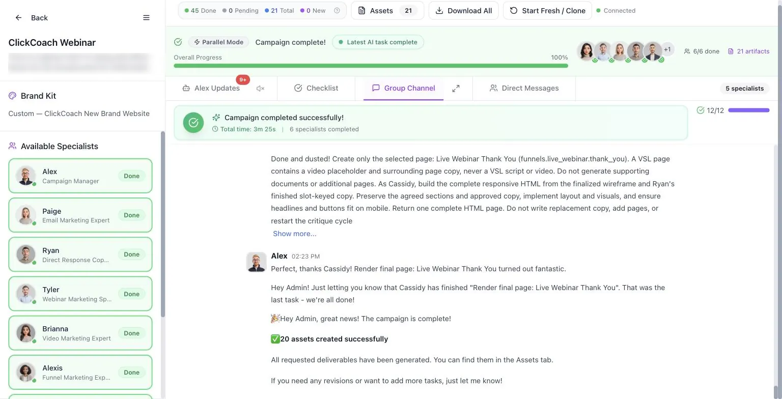This screenshot has height=399, width=782.
Task: Select the Group Channel tab
Action: [403, 89]
